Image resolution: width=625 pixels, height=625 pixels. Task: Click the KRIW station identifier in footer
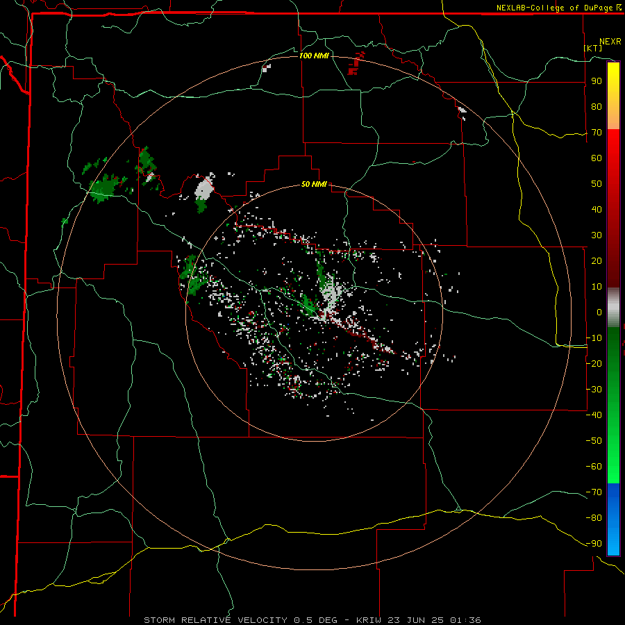(x=369, y=620)
